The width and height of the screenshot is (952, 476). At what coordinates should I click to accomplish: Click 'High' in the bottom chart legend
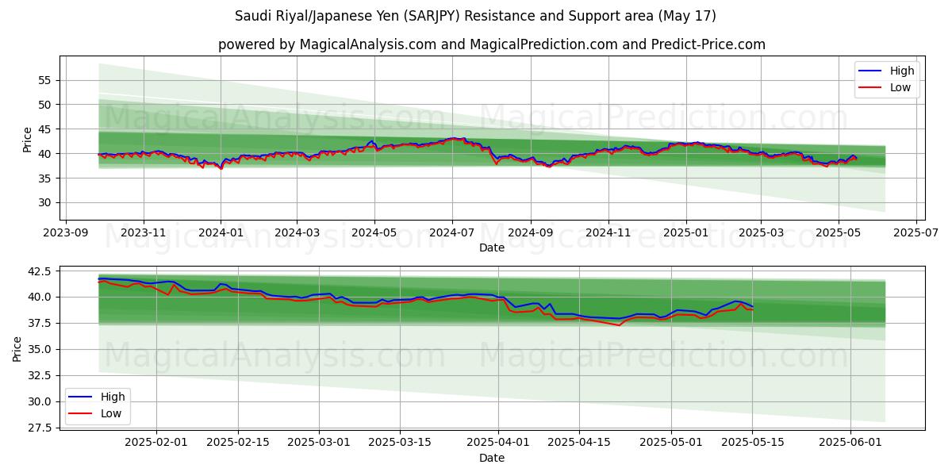click(113, 397)
